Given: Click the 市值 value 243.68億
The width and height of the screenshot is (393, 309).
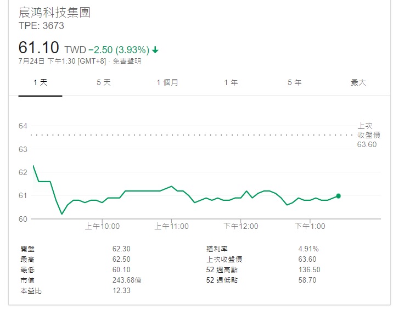Looking at the screenshot, I should [x=127, y=280].
